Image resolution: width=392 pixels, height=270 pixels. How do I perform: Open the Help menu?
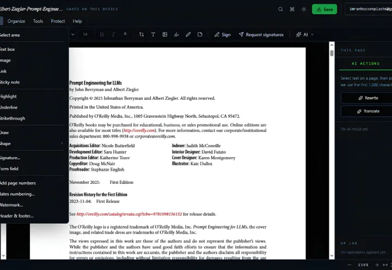pos(77,21)
